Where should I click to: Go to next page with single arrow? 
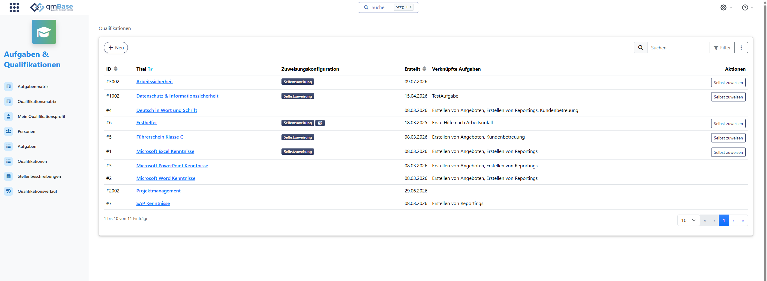733,220
